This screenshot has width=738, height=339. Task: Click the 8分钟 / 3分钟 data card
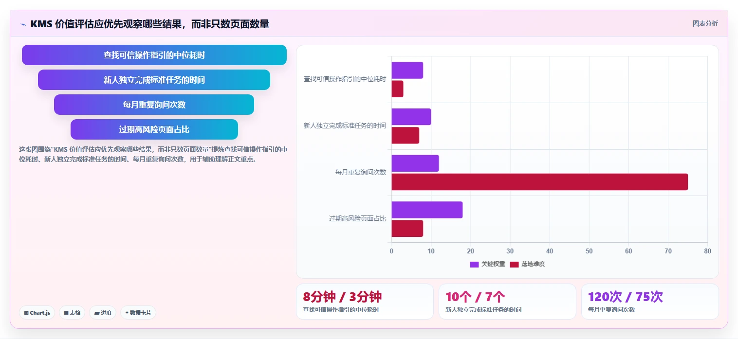[x=365, y=302]
